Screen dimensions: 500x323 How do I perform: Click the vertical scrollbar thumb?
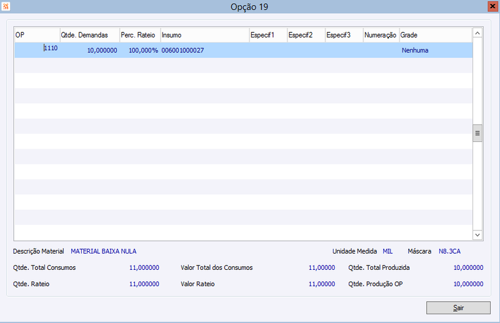pos(477,133)
